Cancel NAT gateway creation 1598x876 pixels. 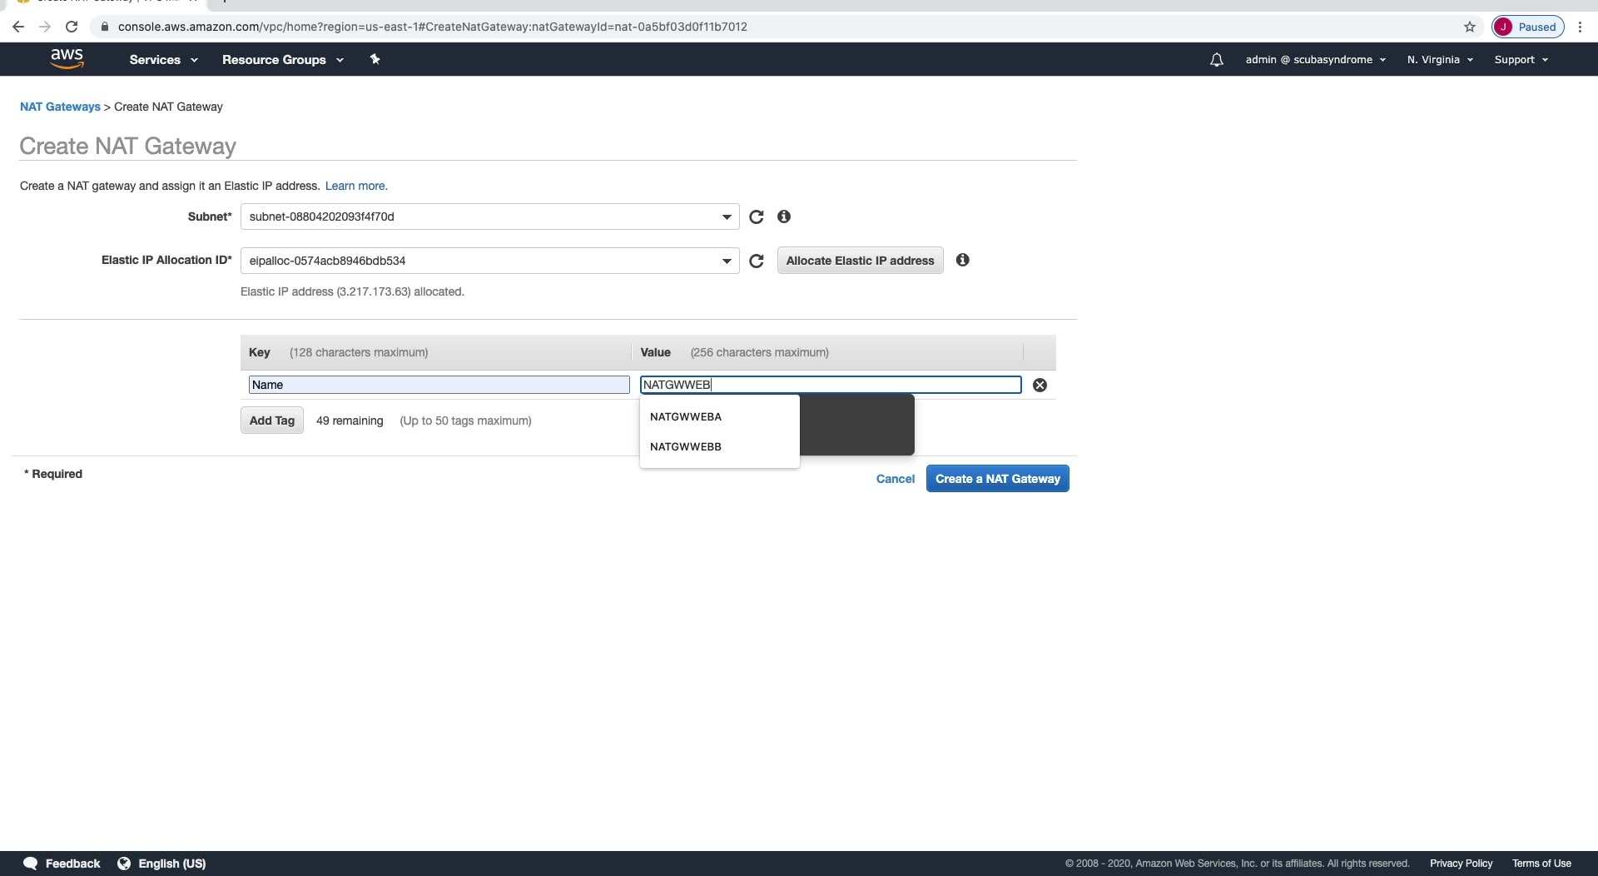tap(896, 479)
